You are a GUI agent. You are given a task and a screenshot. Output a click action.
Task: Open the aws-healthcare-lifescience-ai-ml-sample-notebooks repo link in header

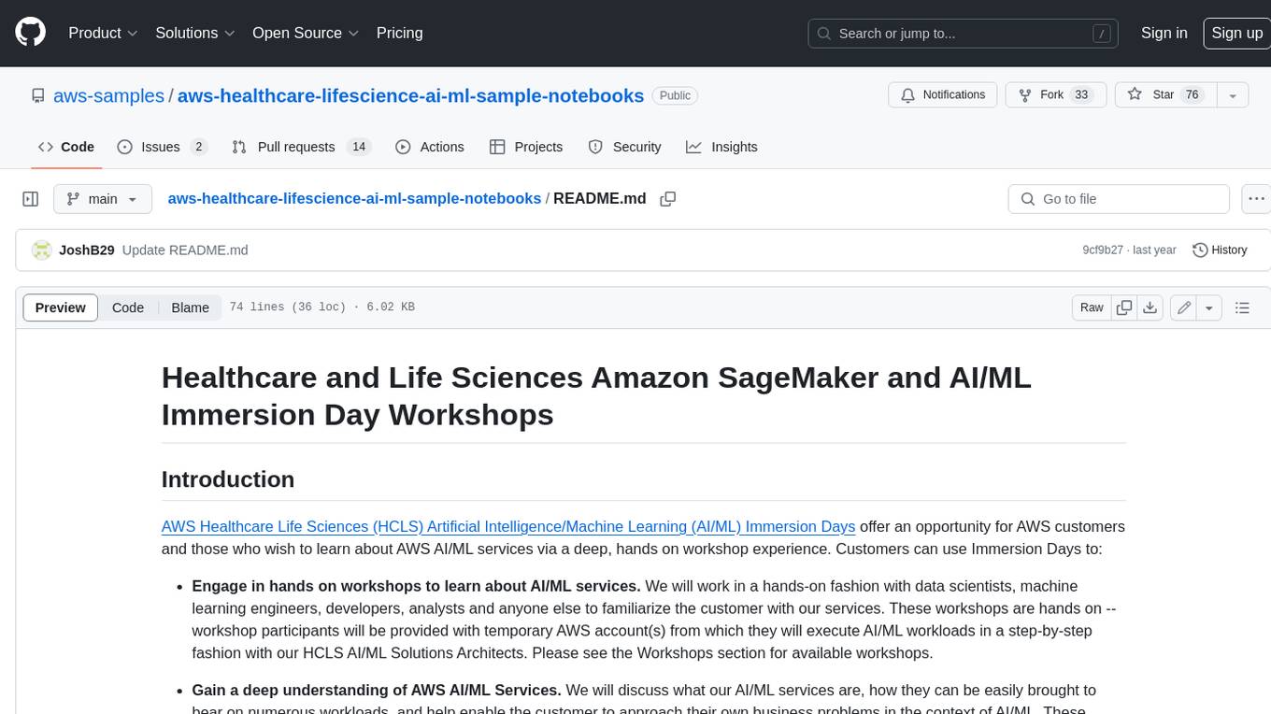pos(410,95)
